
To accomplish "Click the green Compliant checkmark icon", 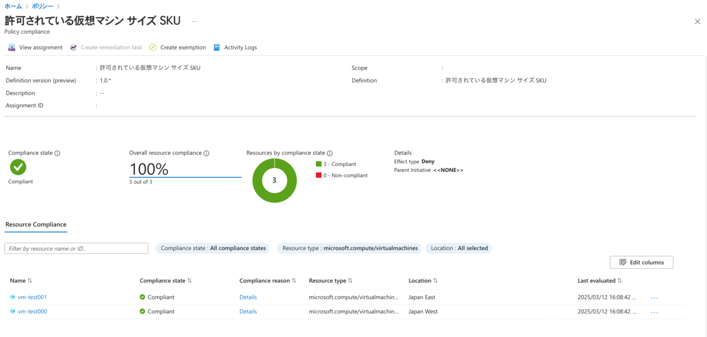I will point(18,167).
